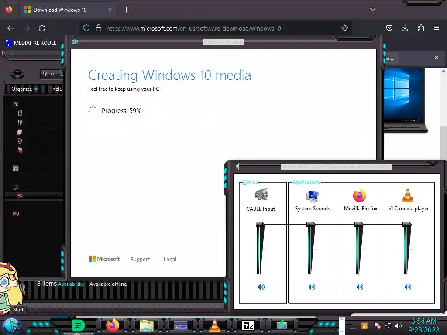447x335 pixels.
Task: Open Firefox extensions menu
Action: tap(421, 28)
